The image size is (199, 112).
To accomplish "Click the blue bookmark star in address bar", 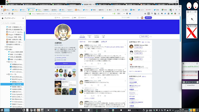I will [130, 14].
